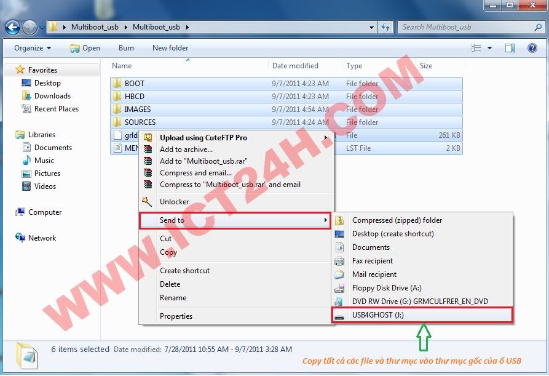Click the refresh button beside address bar
Screen dimensions: 549x376
tap(386, 27)
